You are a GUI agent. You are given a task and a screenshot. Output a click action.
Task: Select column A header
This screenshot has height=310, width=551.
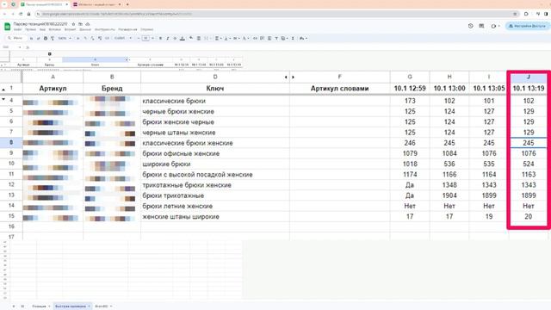53,77
